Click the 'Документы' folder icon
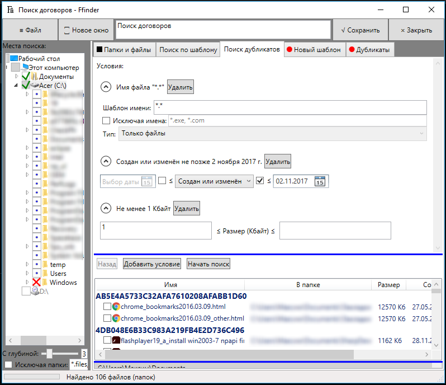 [35, 76]
